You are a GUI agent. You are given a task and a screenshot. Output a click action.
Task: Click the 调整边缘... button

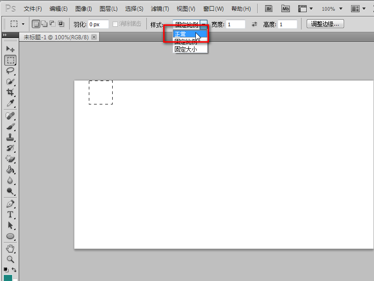325,24
